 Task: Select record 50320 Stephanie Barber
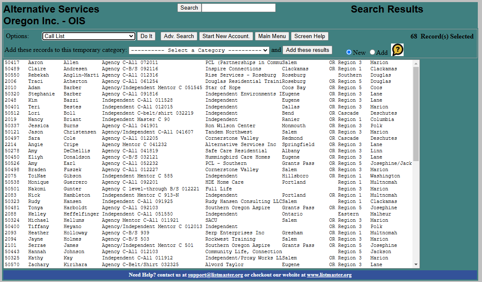(x=208, y=94)
